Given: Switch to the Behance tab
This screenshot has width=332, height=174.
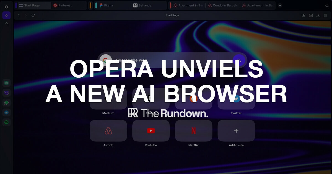Looking at the screenshot, I should 143,5.
